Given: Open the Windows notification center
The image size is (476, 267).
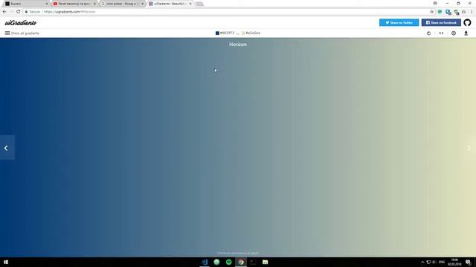Looking at the screenshot, I should tap(468, 262).
